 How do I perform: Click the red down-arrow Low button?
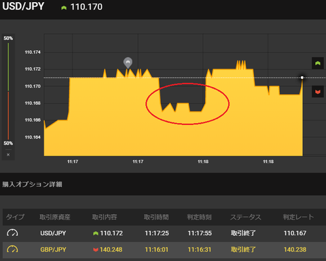(x=318, y=92)
